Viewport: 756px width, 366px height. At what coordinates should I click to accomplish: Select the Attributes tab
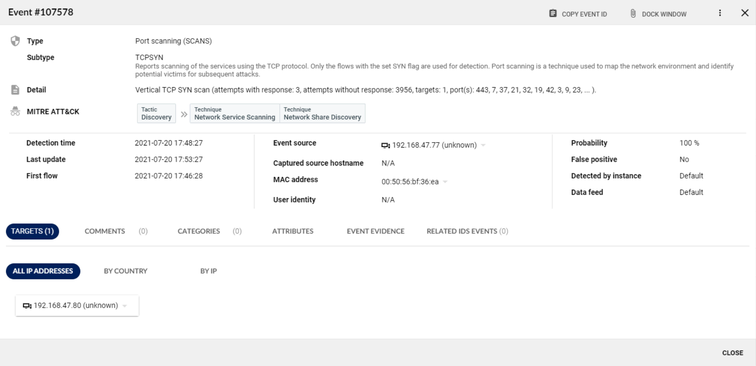click(293, 231)
